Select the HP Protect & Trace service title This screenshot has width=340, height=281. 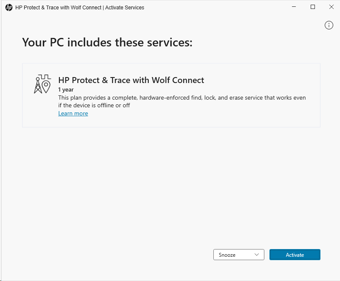(131, 80)
